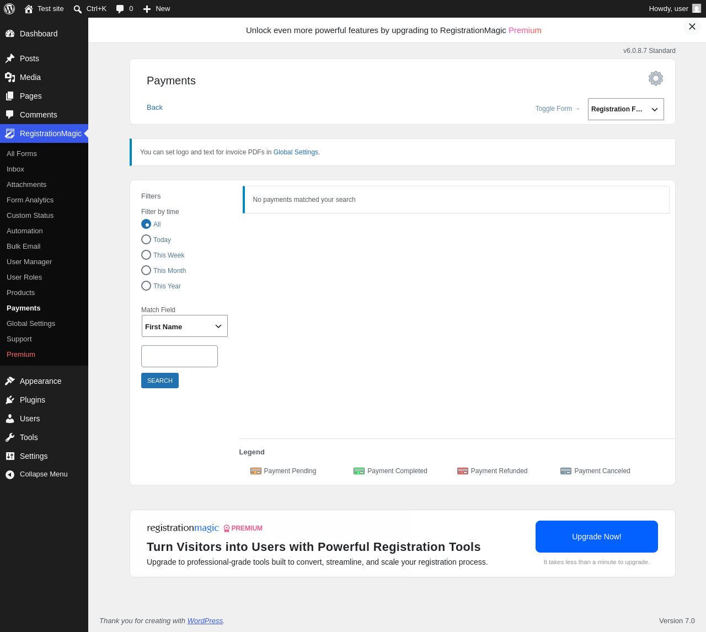Go to Global Settings in submenu
Viewport: 706px width, 632px height.
coord(31,324)
